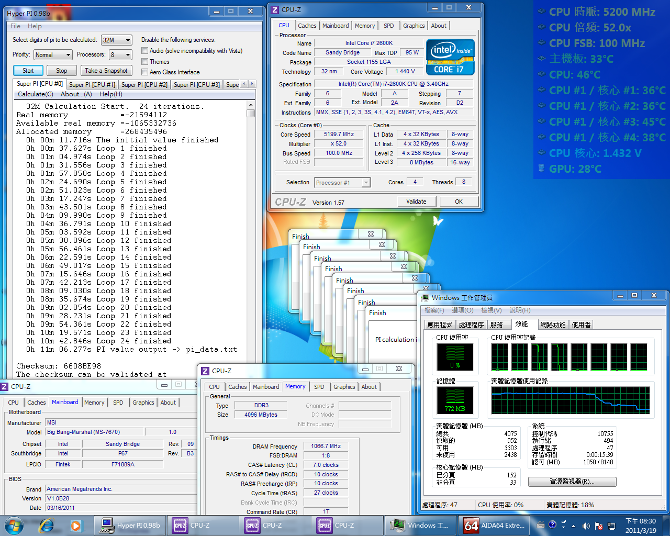The image size is (670, 536).
Task: Click the CPU 時脈: 5200 MHz sidebar reading
Action: pyautogui.click(x=602, y=12)
